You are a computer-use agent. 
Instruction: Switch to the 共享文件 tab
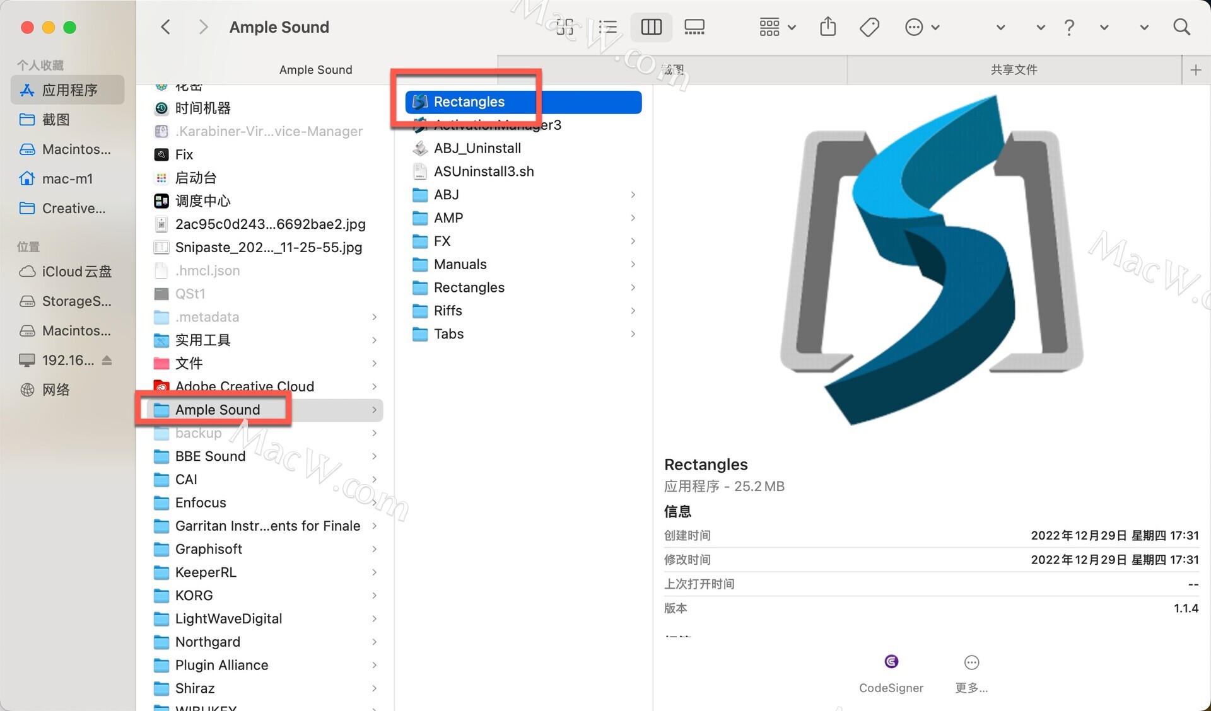point(1014,70)
